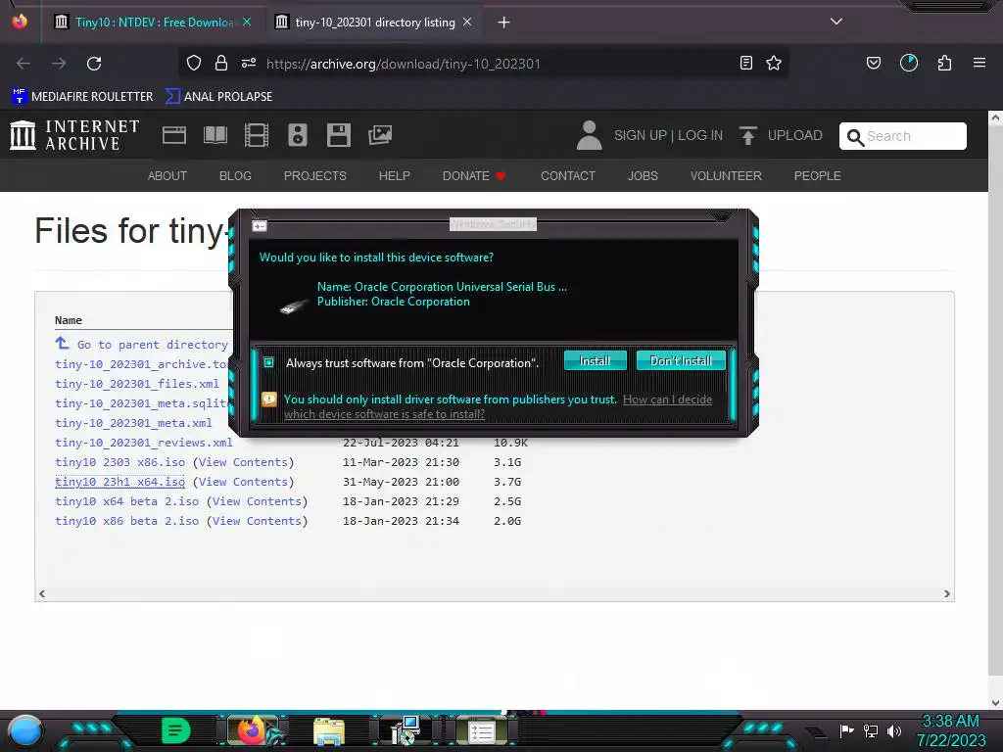Open a new tab with plus button
Screen dimensions: 1003x752
(504, 23)
